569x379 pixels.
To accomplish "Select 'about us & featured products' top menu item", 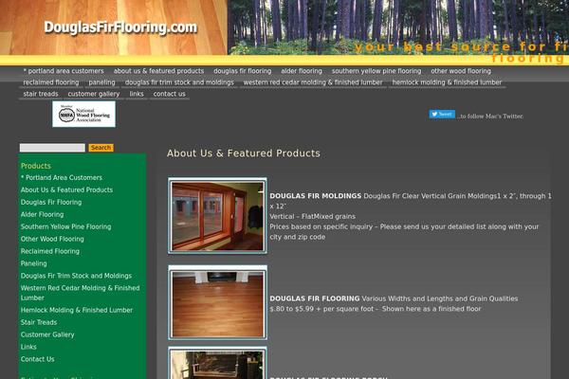I will [158, 71].
